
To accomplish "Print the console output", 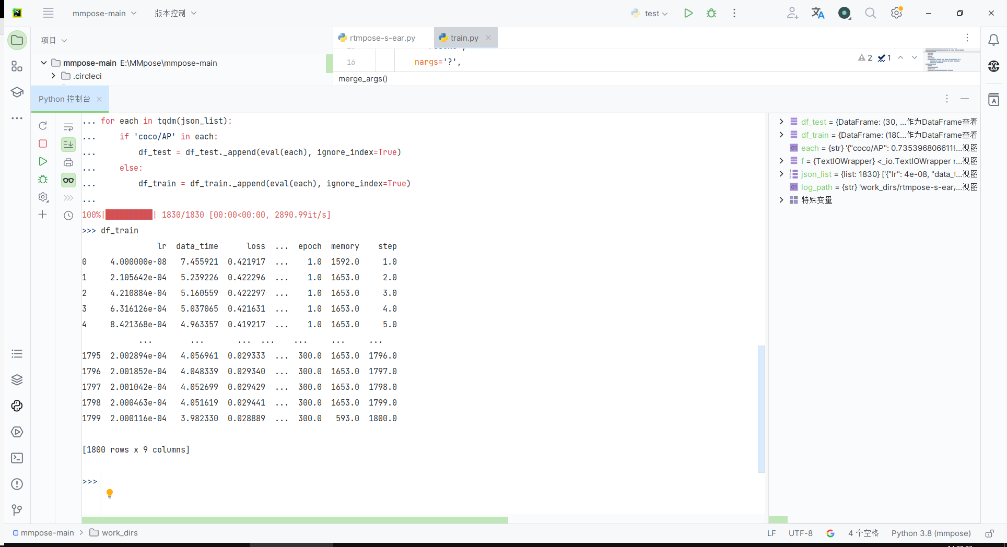I will [68, 162].
